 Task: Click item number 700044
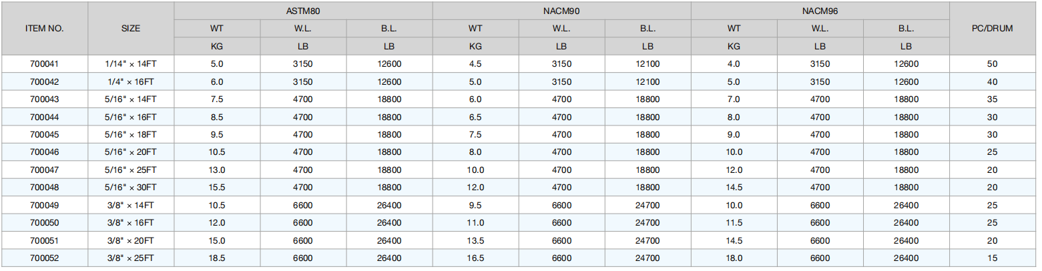click(x=45, y=117)
